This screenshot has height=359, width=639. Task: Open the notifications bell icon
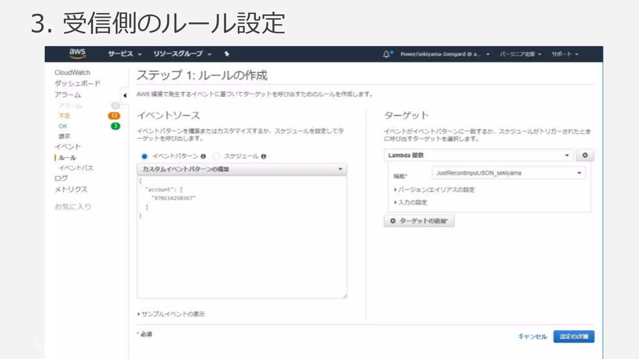(386, 54)
